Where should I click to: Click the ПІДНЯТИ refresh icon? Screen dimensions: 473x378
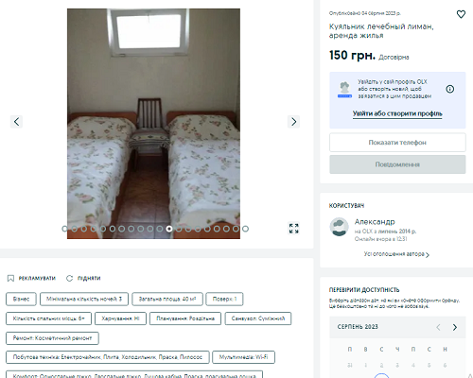(69, 278)
